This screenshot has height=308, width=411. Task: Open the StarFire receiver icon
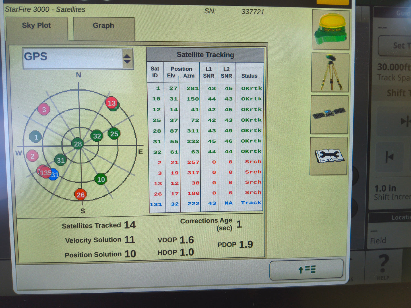331,30
